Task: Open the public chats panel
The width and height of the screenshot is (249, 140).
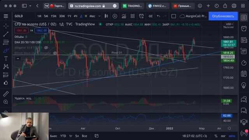Action: [x=244, y=100]
